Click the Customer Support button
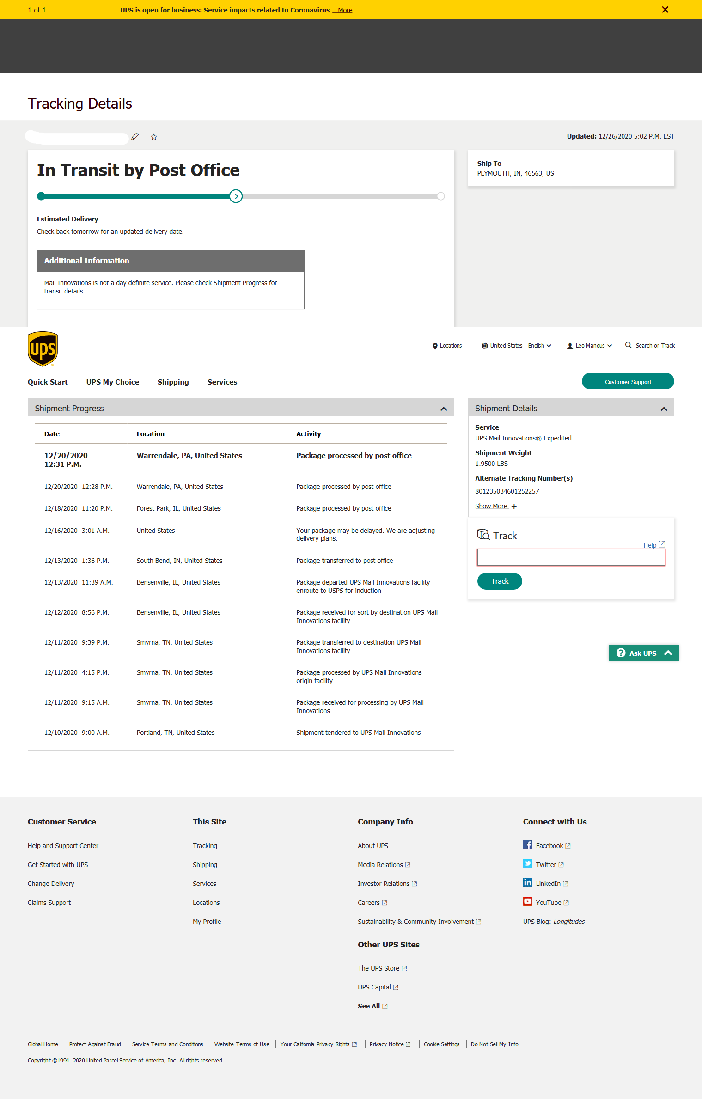Viewport: 702px width, 1099px height. pos(628,381)
